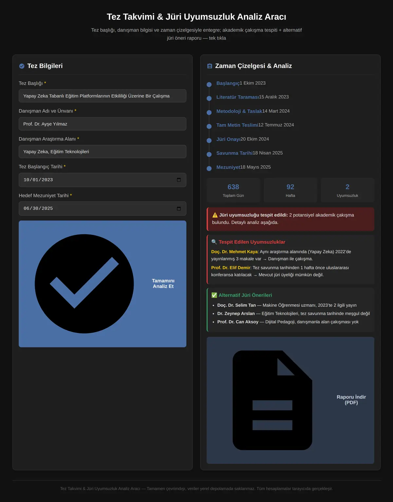
Task: Click the checkmark icon beside Tez Bilgileri
Action: 22,66
